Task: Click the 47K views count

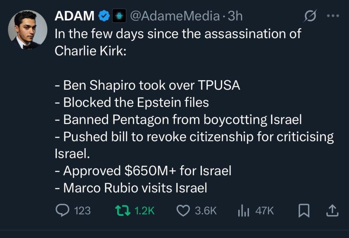Action: pyautogui.click(x=264, y=211)
